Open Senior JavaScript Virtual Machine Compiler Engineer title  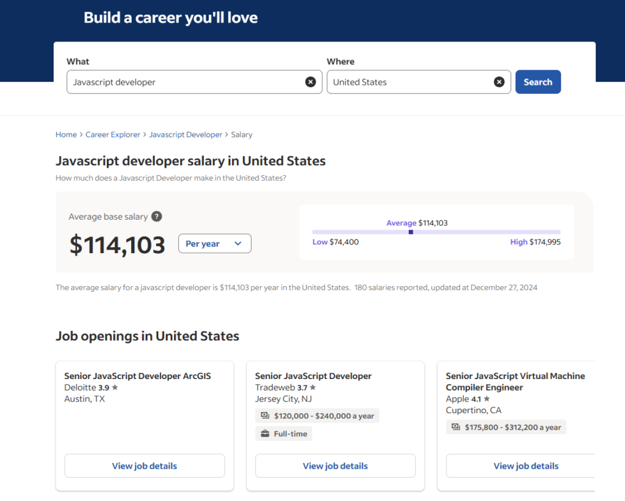coord(515,381)
